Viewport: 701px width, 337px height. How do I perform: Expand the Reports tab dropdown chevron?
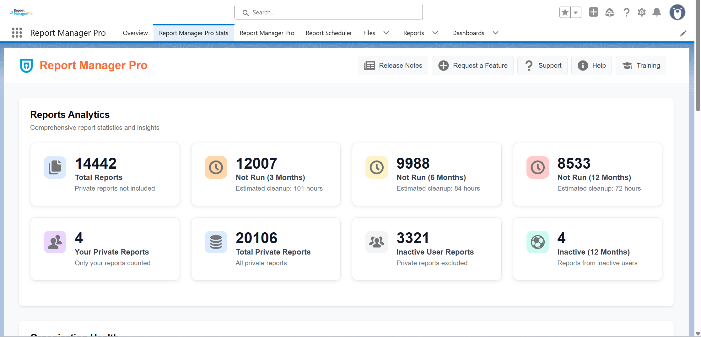coord(435,33)
